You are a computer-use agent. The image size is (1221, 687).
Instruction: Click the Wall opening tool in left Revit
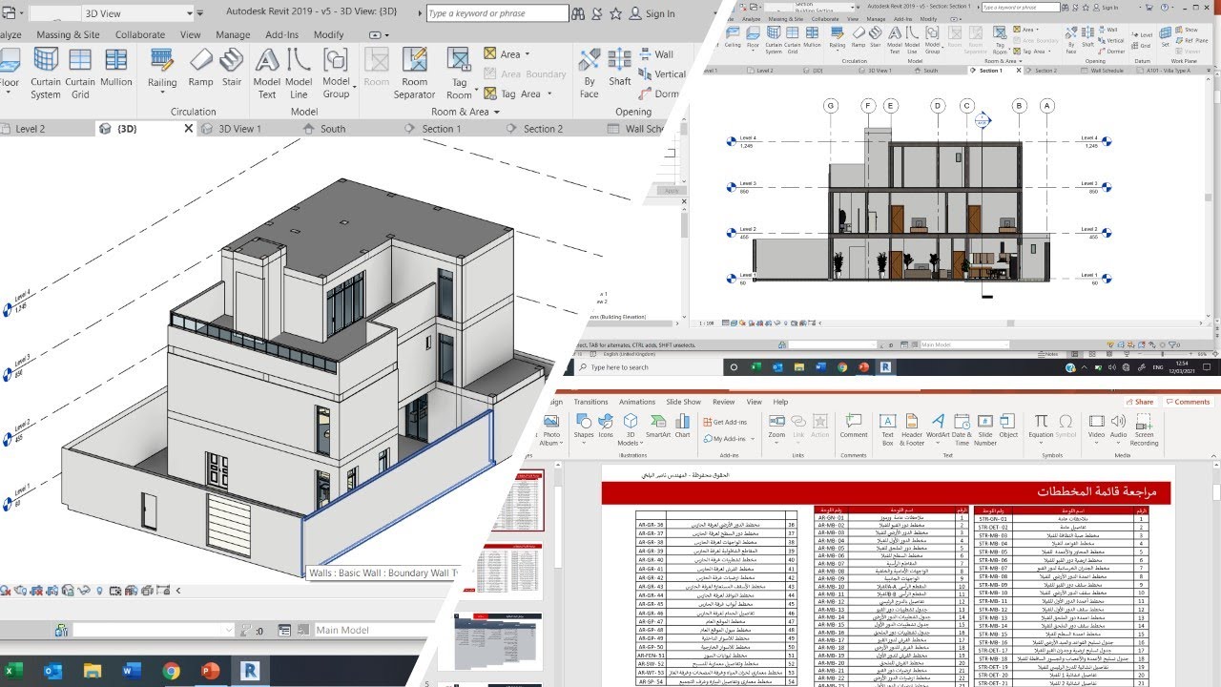654,54
